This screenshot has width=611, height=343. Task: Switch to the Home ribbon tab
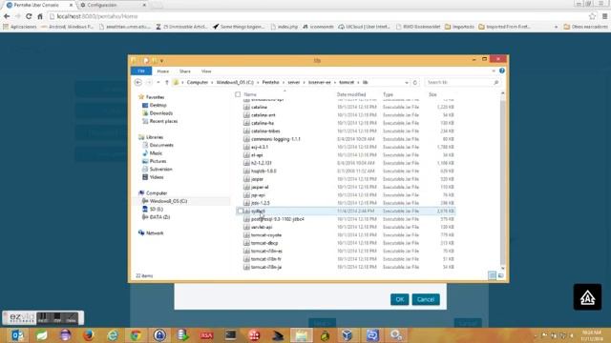point(163,71)
